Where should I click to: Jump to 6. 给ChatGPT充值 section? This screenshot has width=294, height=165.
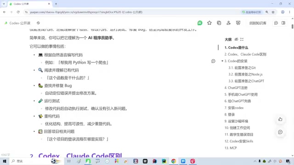[237, 101]
